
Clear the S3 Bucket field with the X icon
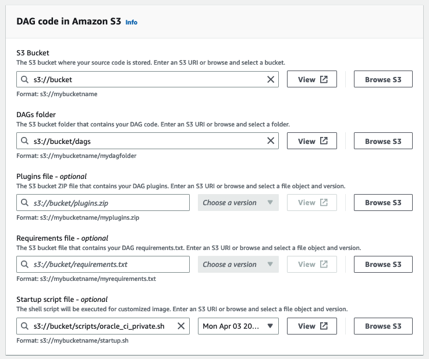271,80
